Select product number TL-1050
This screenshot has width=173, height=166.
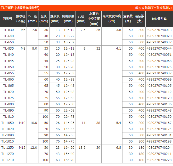coord(8,123)
